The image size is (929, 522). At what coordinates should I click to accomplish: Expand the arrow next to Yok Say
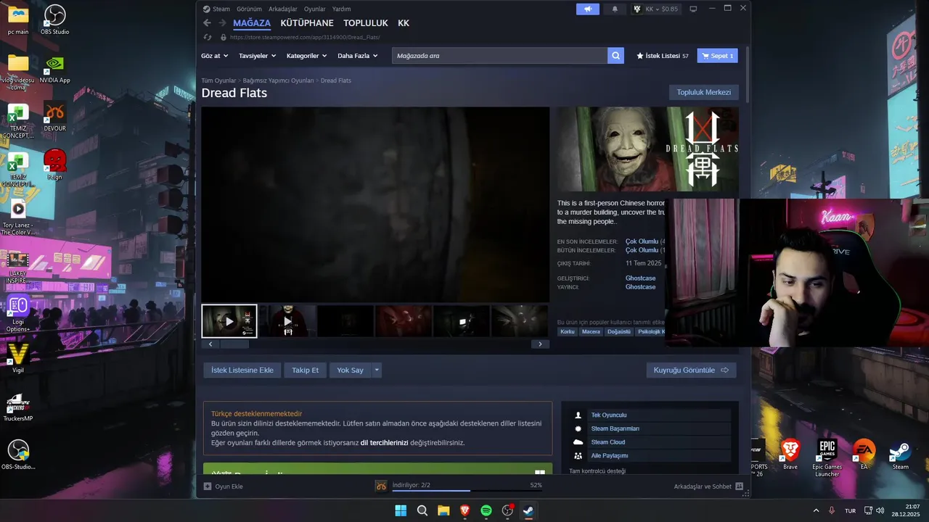(376, 370)
